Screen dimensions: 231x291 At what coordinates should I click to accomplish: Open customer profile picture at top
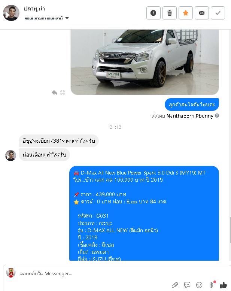[x=11, y=13]
